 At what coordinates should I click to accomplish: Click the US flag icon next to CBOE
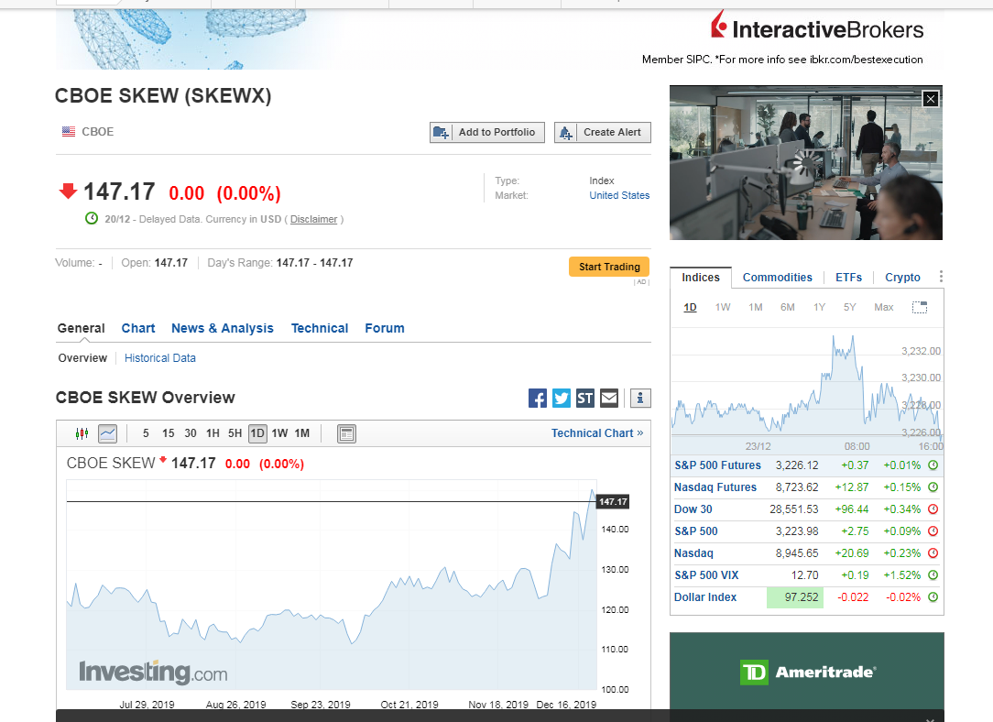click(x=69, y=132)
